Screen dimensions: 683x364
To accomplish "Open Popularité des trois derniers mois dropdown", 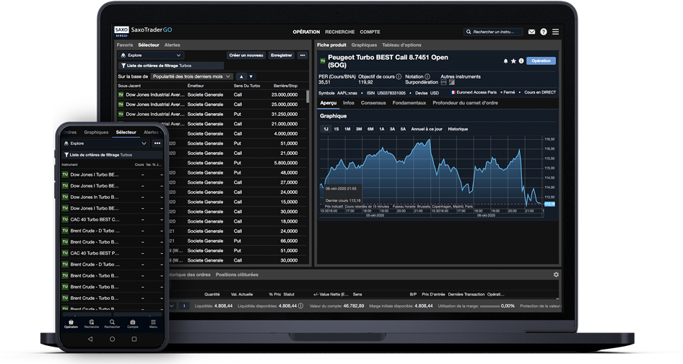I will tap(191, 76).
